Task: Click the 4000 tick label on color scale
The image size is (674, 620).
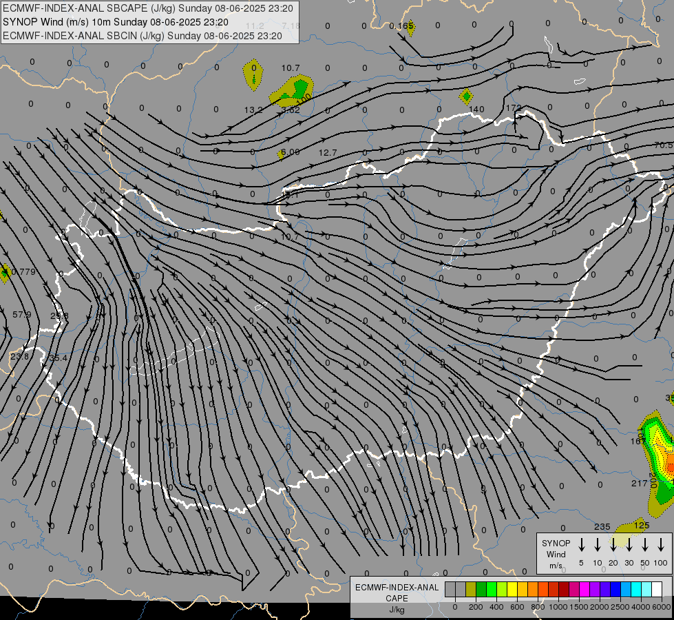Action: [x=641, y=607]
